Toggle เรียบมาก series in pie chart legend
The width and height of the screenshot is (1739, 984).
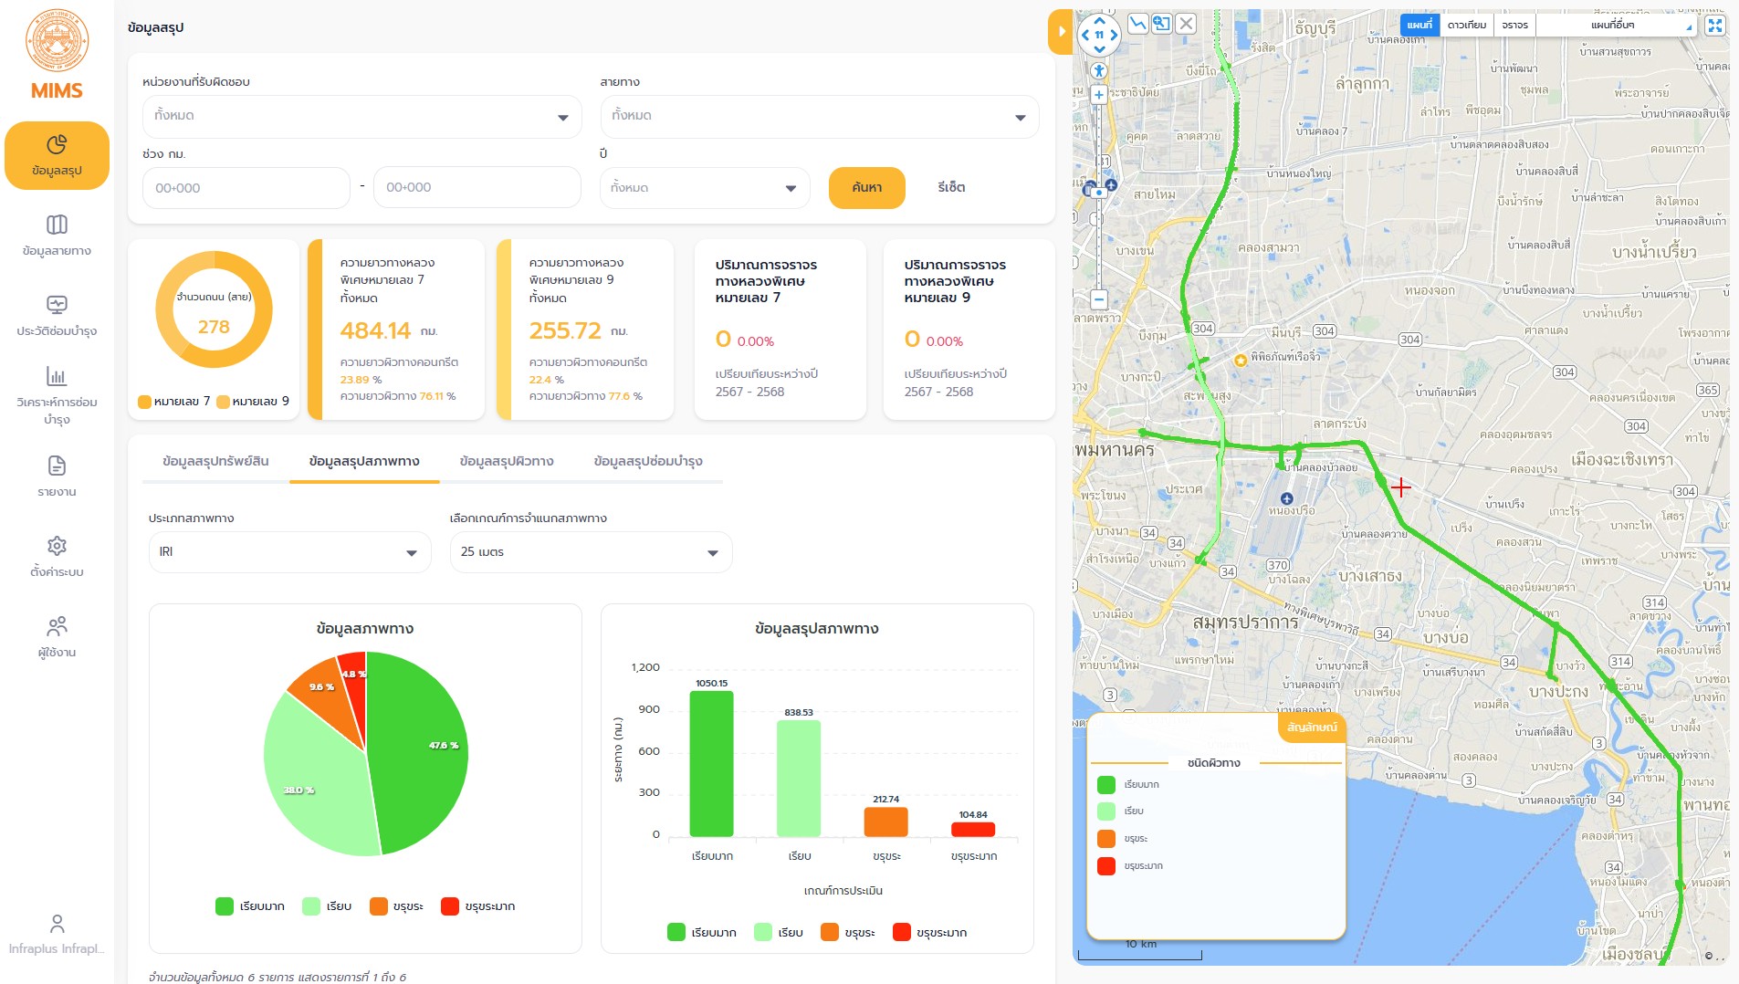pyautogui.click(x=250, y=906)
